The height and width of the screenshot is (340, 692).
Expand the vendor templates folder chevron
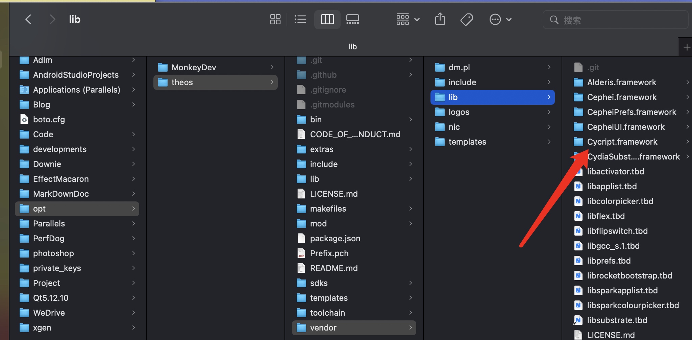549,142
